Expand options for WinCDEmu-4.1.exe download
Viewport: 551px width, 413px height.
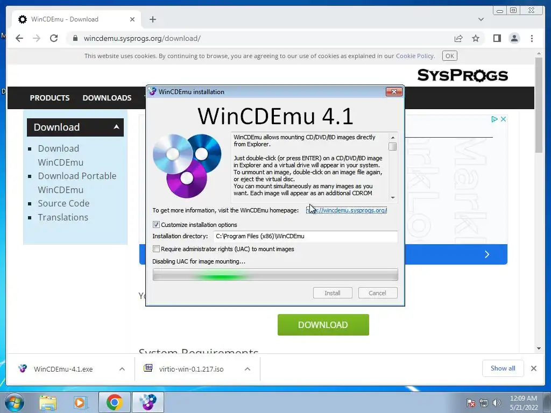122,369
